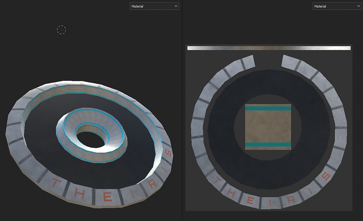The height and width of the screenshot is (221, 363).
Task: Click the tan square UV island in texture view
Action: point(268,127)
